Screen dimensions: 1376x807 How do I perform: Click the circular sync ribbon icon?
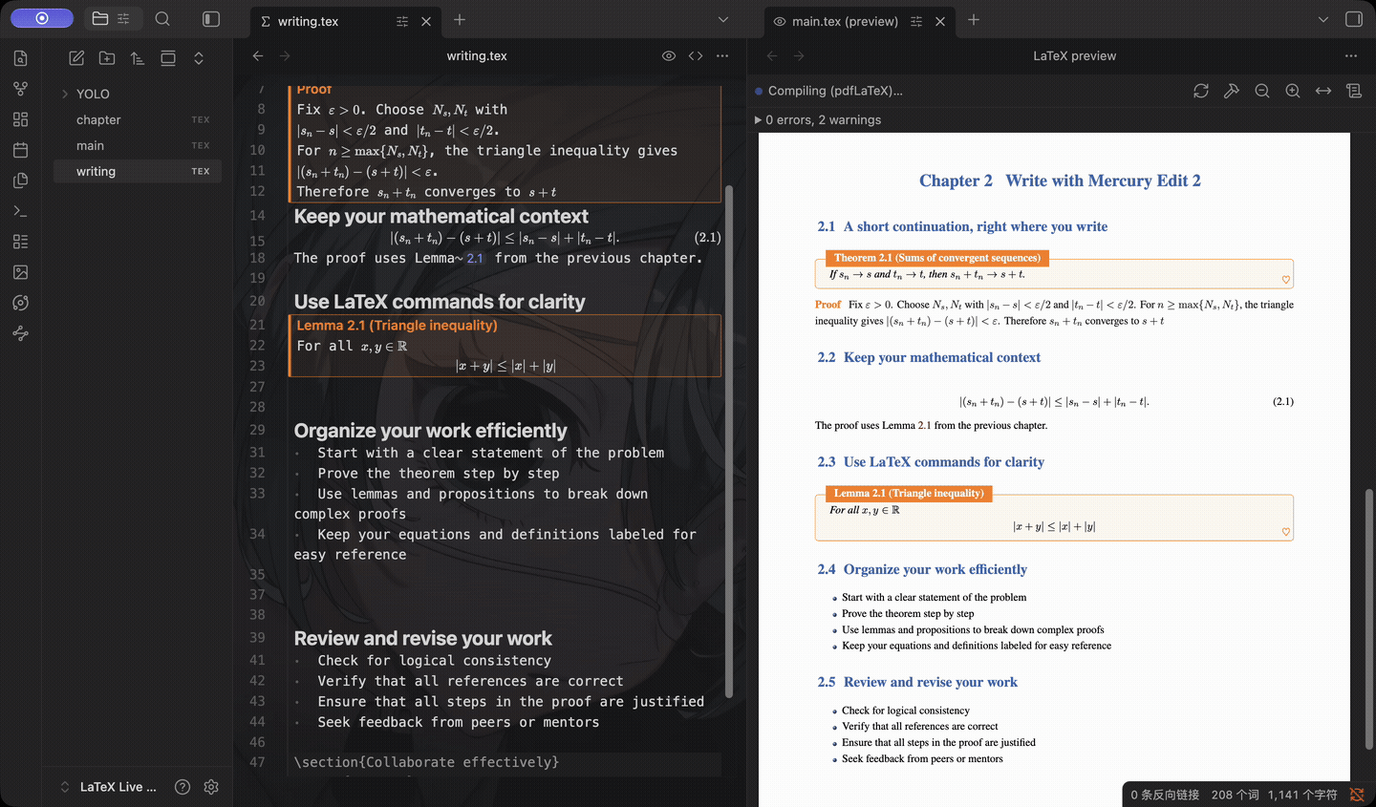(x=21, y=303)
